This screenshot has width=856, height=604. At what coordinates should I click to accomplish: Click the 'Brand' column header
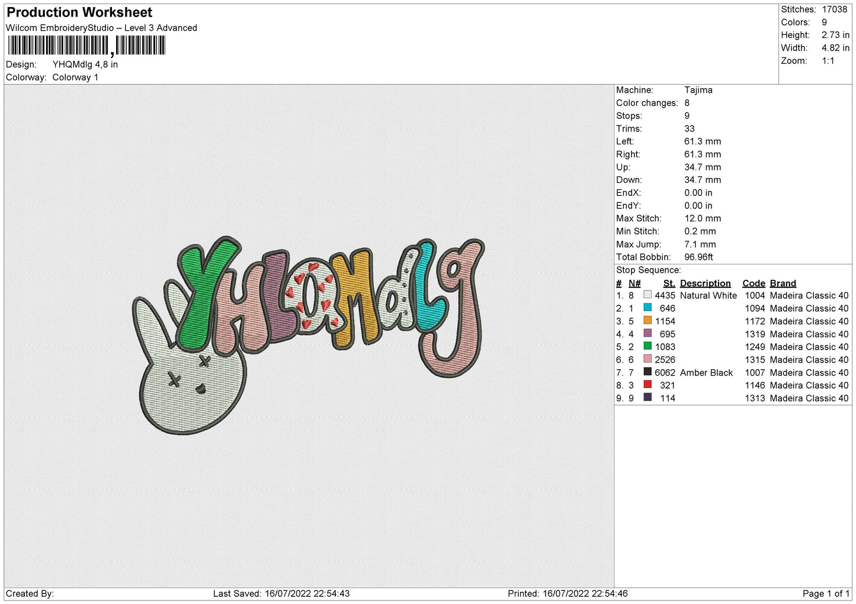click(783, 283)
